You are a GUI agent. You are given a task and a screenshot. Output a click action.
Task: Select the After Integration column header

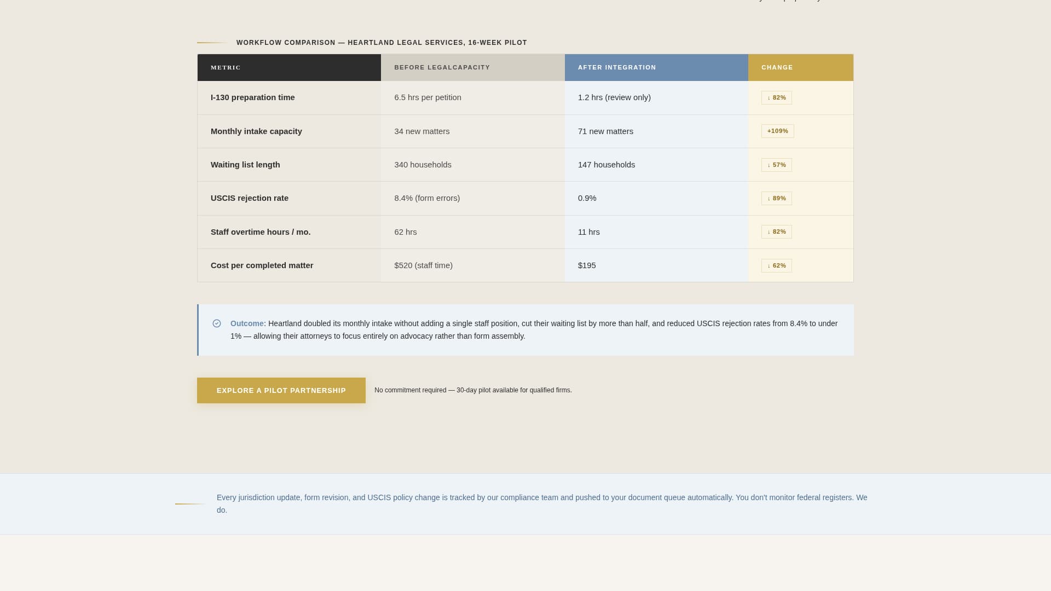click(x=656, y=67)
